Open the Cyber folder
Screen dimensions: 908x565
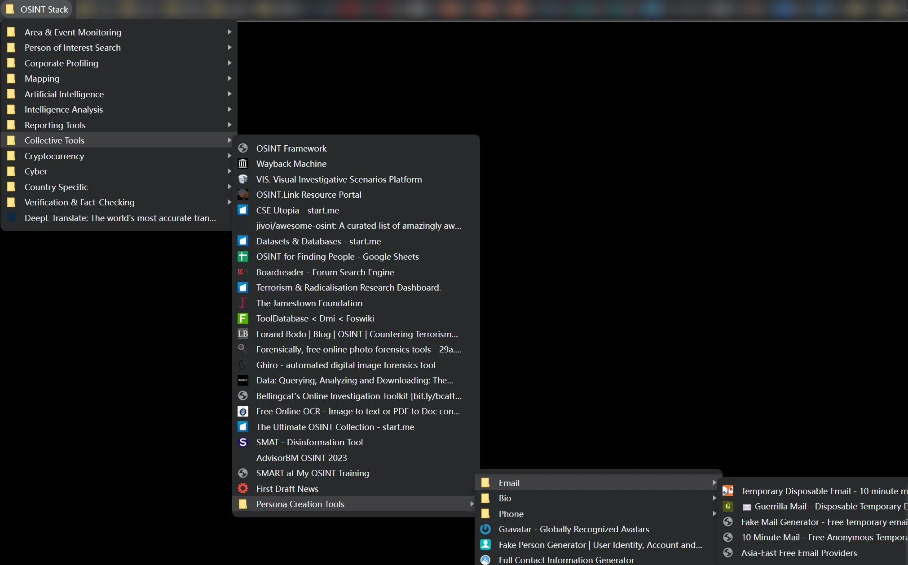pyautogui.click(x=119, y=171)
